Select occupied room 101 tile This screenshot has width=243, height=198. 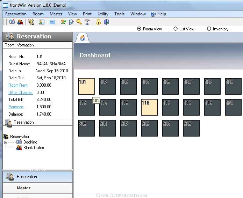pyautogui.click(x=86, y=86)
